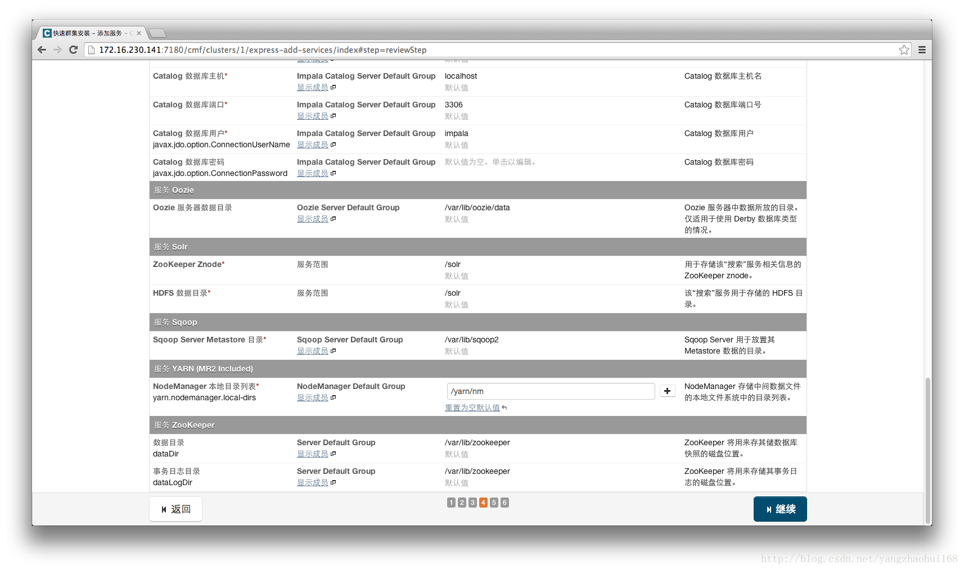The height and width of the screenshot is (570, 964).
Task: Show members for ZooKeeper dataDir group
Action: pyautogui.click(x=313, y=454)
